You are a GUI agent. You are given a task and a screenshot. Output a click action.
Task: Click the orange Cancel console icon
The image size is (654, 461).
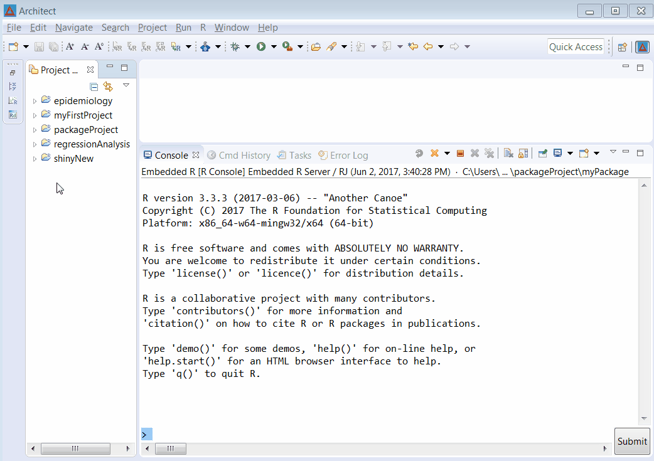coord(434,154)
